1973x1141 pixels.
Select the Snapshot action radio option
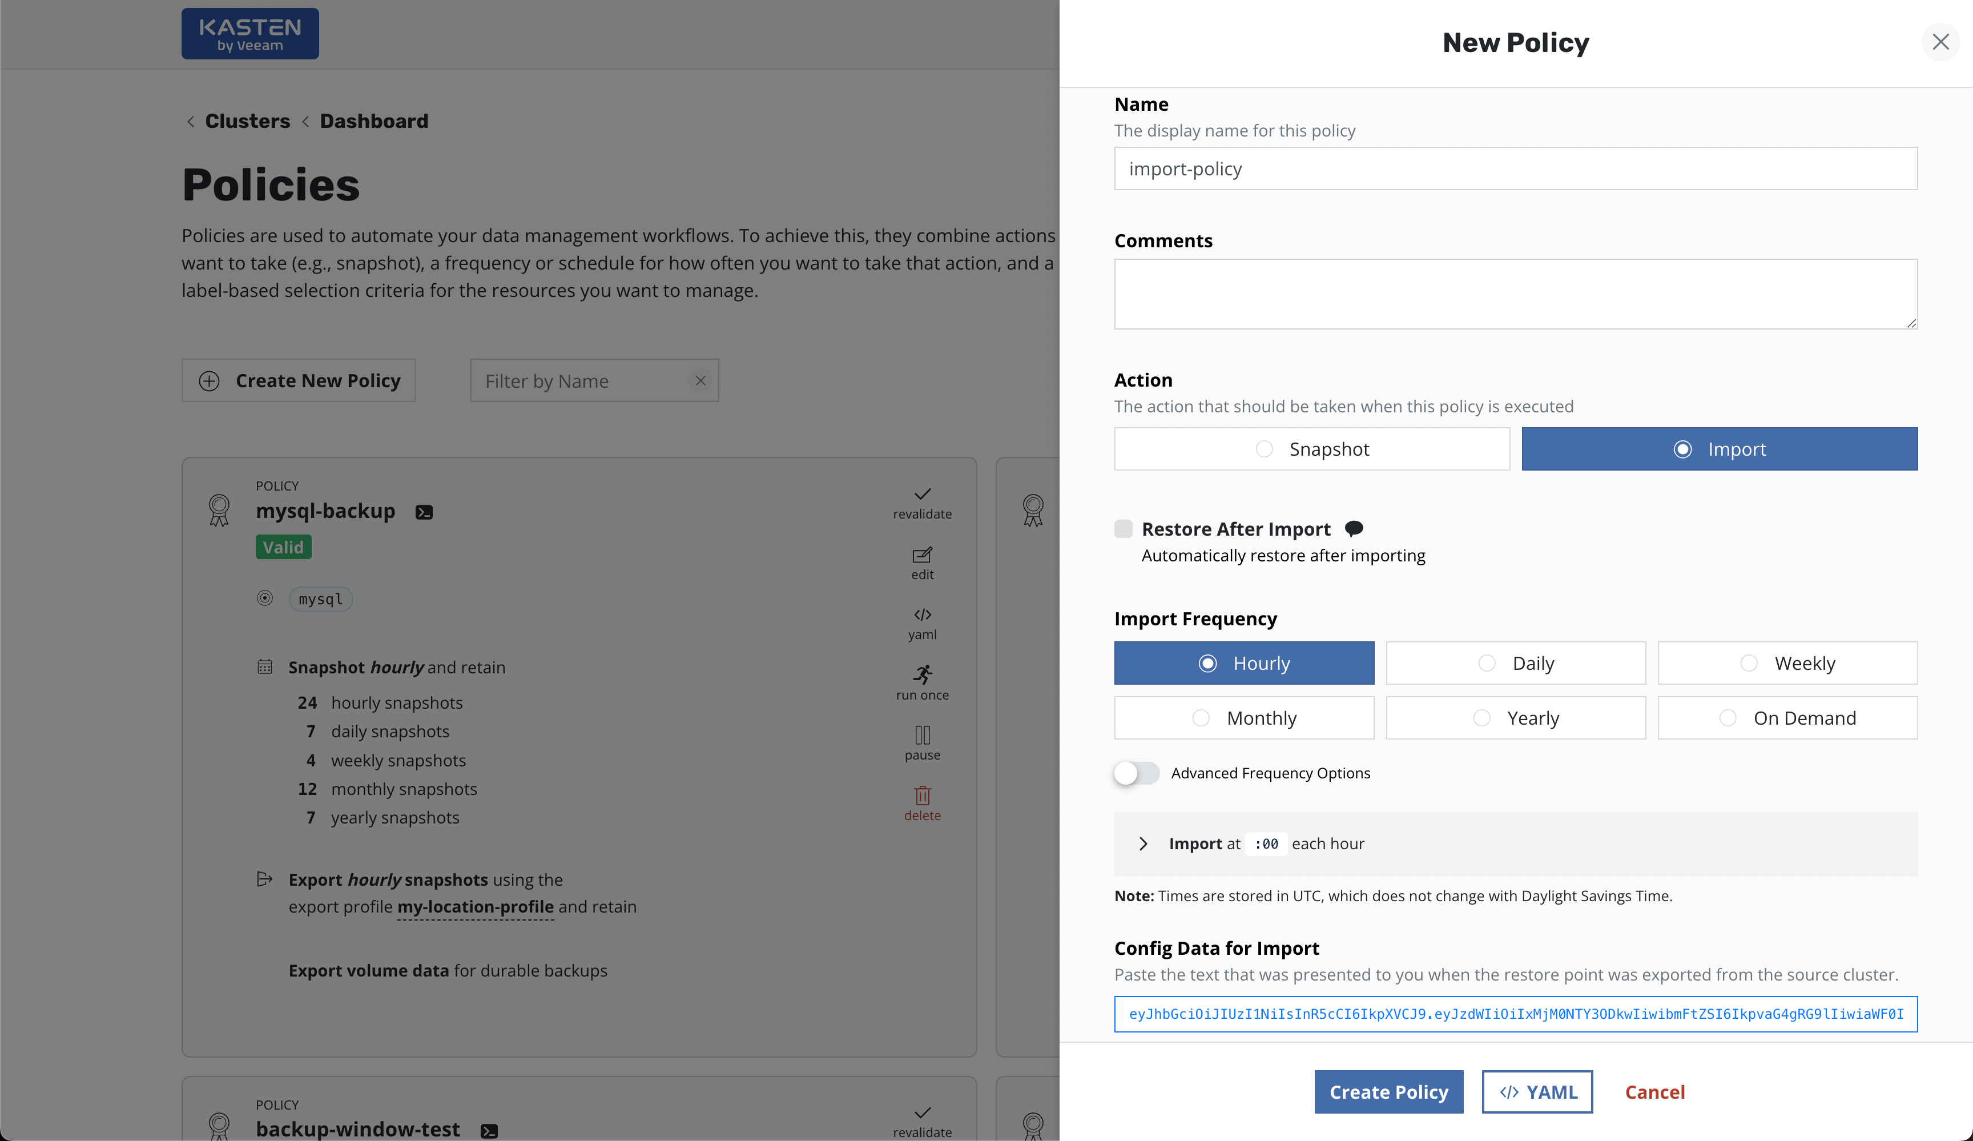[x=1312, y=449]
